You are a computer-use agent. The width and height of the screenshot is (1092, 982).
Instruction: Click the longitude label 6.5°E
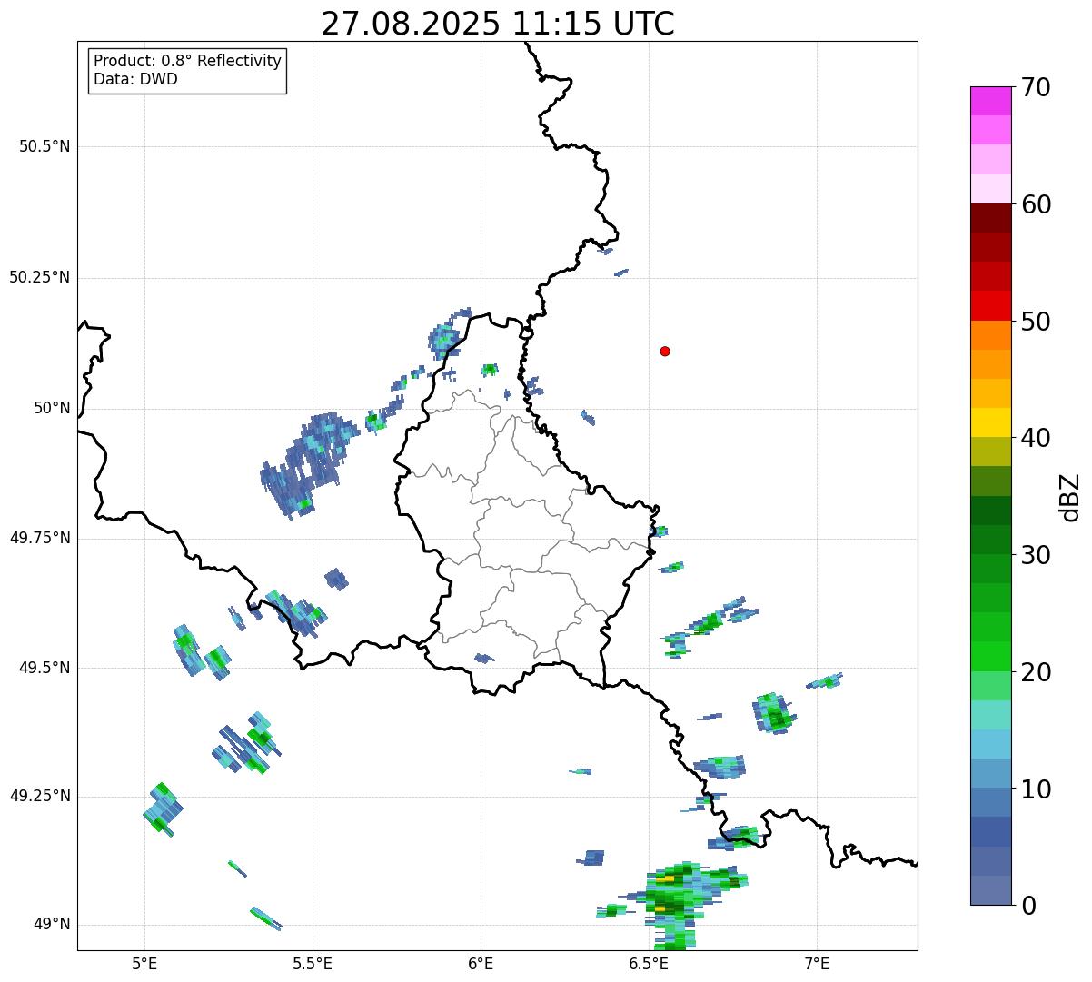tap(649, 963)
